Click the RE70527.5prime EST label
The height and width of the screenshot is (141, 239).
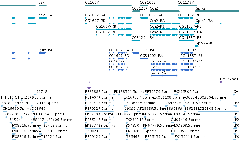click(x=99, y=109)
